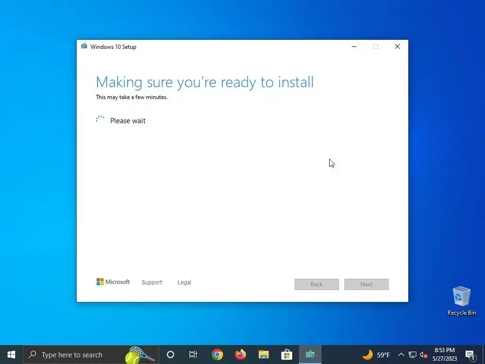Image resolution: width=485 pixels, height=364 pixels.
Task: Close the Windows 10 Setup window
Action: tap(397, 46)
